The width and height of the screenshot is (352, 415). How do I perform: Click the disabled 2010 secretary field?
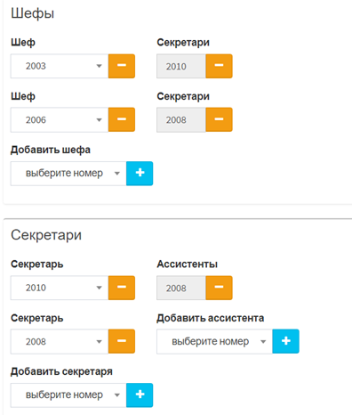(181, 66)
